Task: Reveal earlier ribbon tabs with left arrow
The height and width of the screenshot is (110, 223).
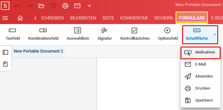Action: click(x=35, y=18)
